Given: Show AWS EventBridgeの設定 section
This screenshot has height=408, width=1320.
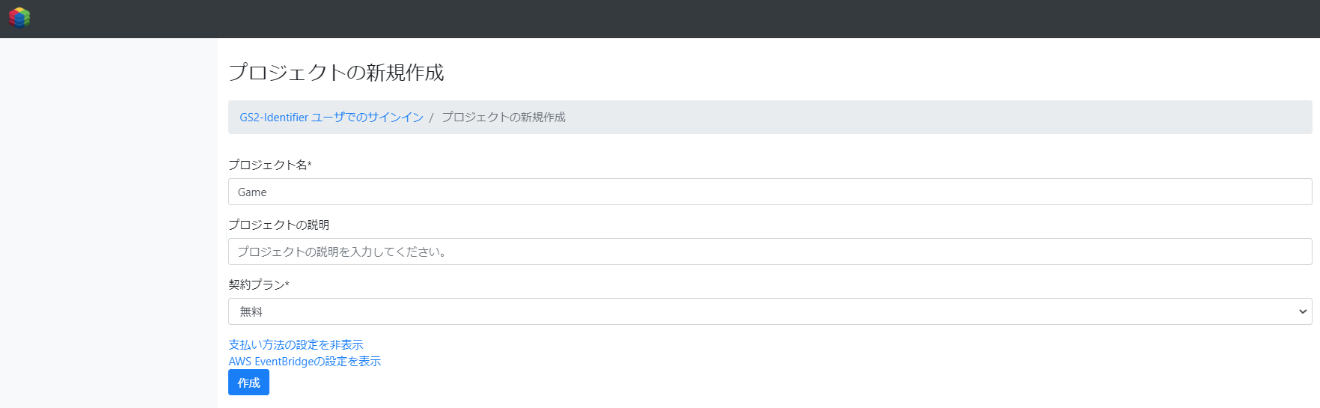Looking at the screenshot, I should [305, 361].
